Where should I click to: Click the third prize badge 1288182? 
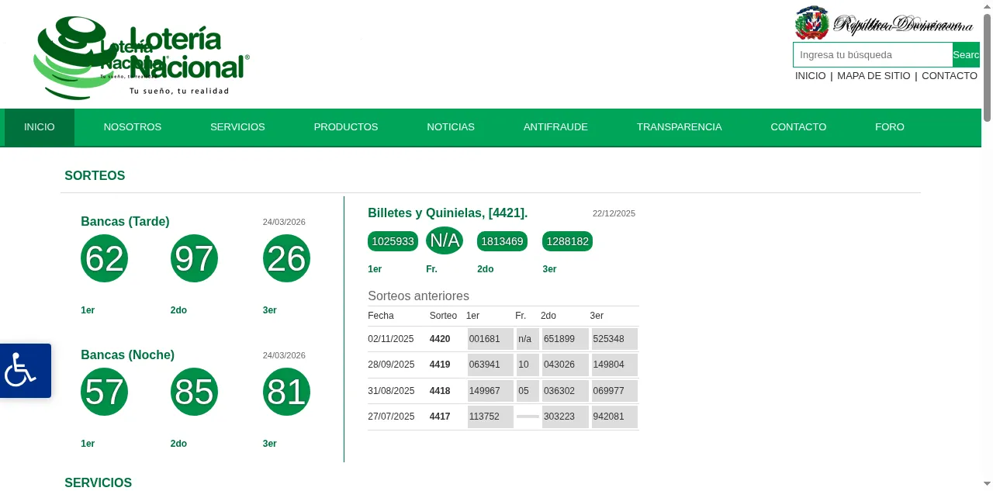pyautogui.click(x=567, y=241)
